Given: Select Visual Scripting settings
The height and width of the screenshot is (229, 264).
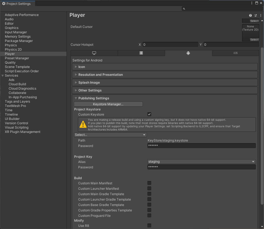Looking at the screenshot, I should pyautogui.click(x=16, y=127).
